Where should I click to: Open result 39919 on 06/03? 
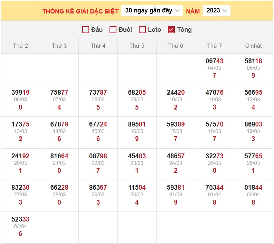pos(20,92)
